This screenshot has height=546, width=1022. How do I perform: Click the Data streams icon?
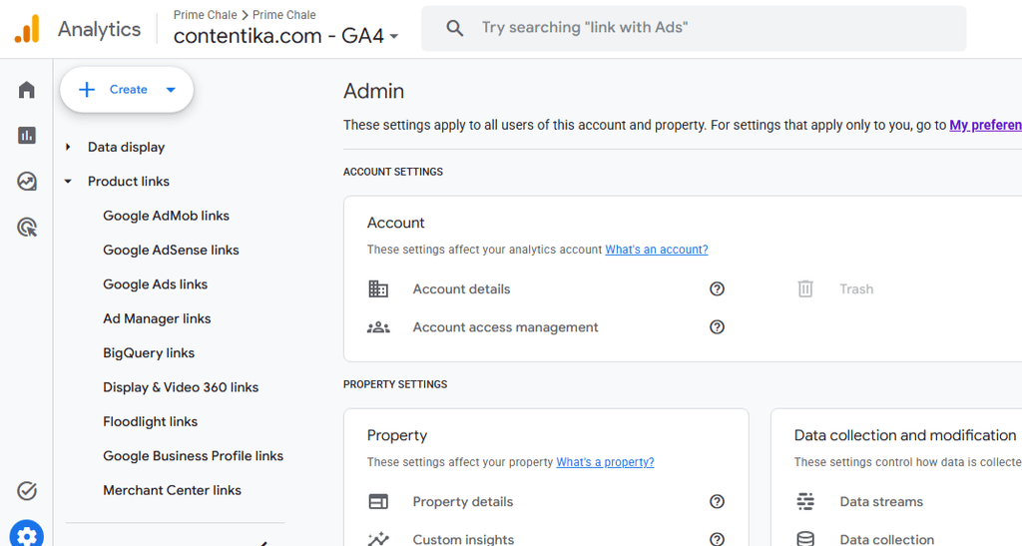(805, 502)
